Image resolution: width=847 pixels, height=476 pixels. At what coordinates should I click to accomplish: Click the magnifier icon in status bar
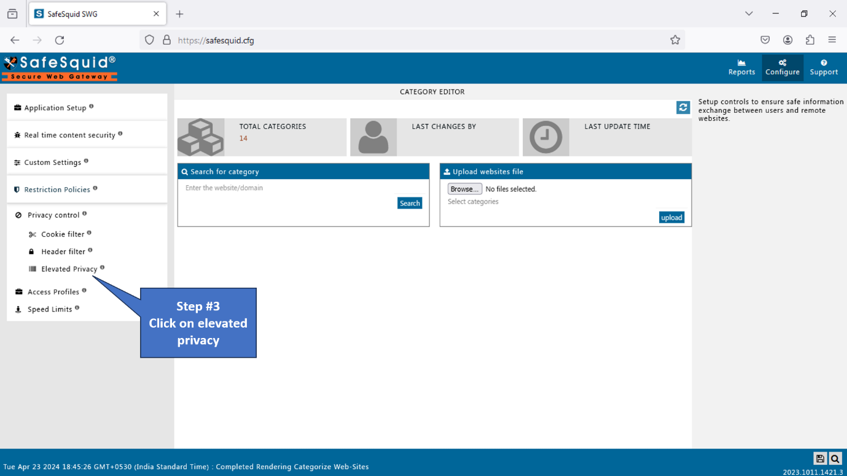[x=835, y=458]
